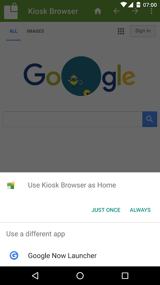
Task: Tap the Kiosk Browser app logo
Action: [11, 11]
